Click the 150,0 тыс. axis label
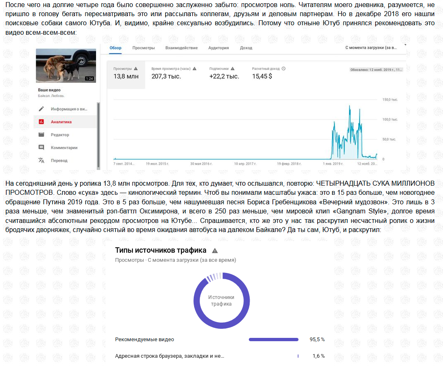The height and width of the screenshot is (366, 443). (390, 100)
